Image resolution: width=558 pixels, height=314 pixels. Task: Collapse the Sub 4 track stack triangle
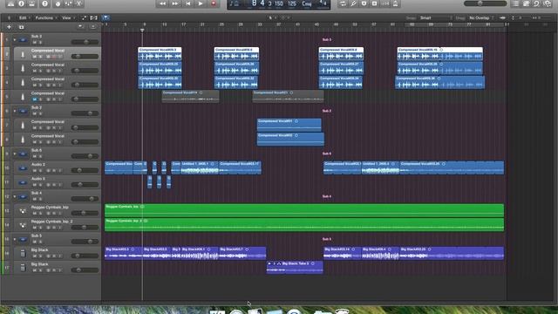15,196
